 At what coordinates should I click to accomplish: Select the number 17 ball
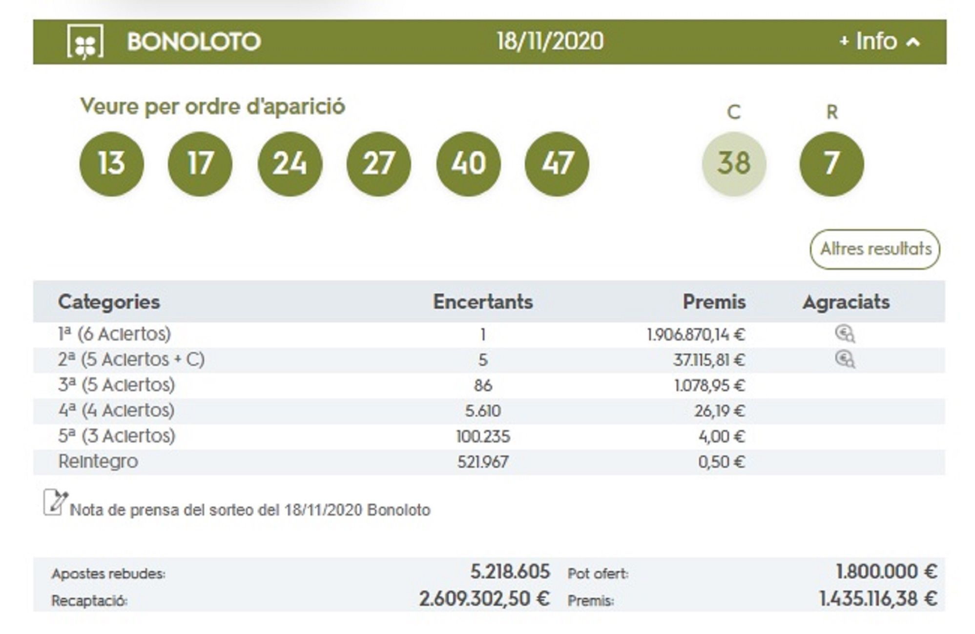[x=200, y=163]
